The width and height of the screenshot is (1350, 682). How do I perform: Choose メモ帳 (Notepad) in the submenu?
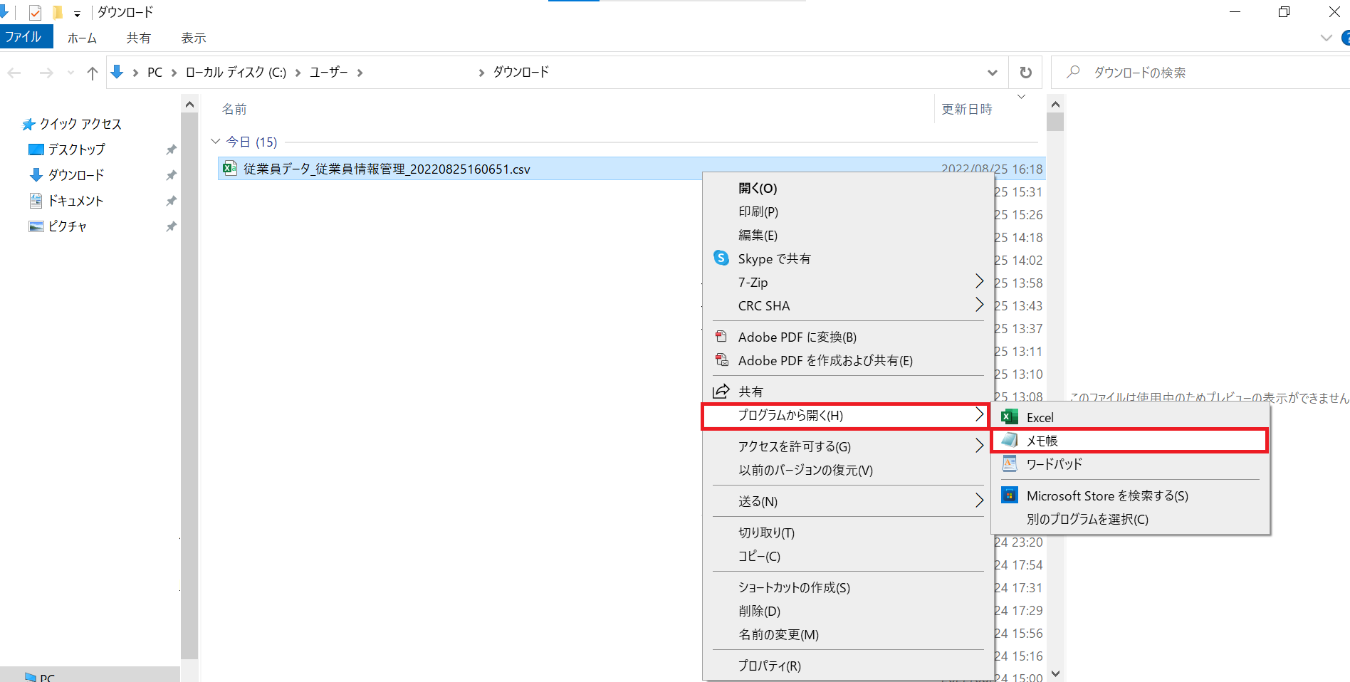(1042, 441)
